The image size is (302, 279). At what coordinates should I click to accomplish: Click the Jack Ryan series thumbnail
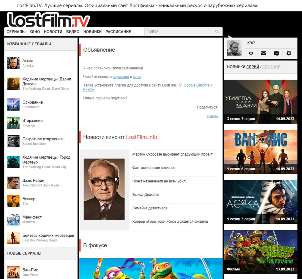pyautogui.click(x=13, y=183)
